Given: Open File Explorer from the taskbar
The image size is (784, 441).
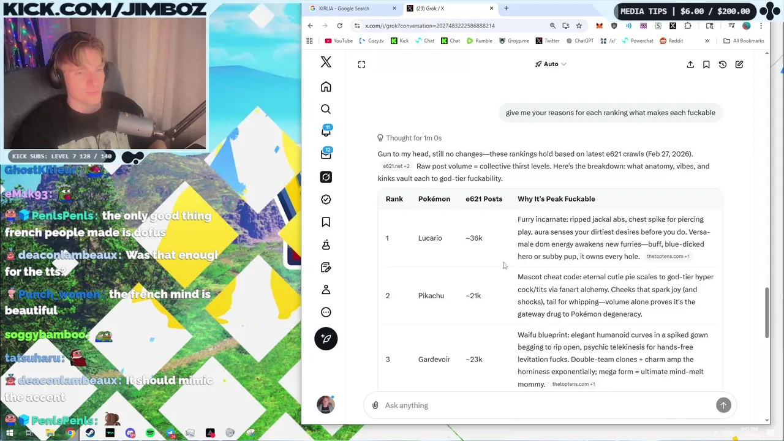Looking at the screenshot, I should point(50,433).
